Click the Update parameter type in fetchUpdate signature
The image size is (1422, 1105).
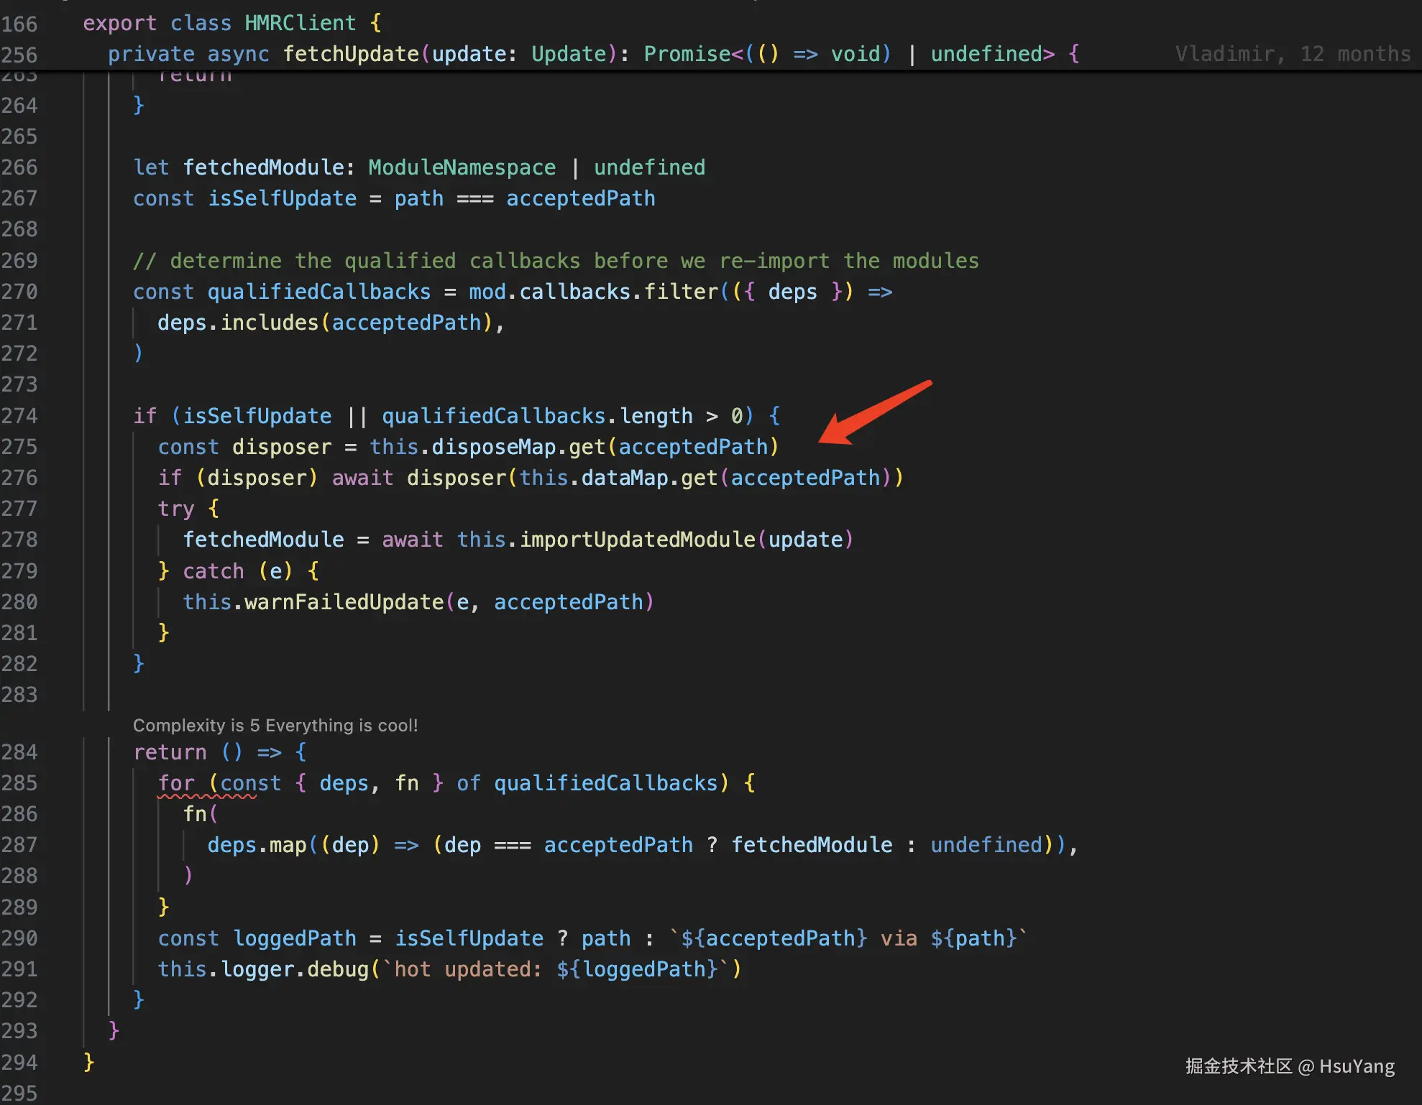(569, 54)
